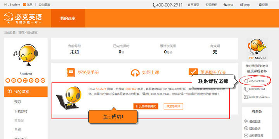Click the 消息 text link

29,5
